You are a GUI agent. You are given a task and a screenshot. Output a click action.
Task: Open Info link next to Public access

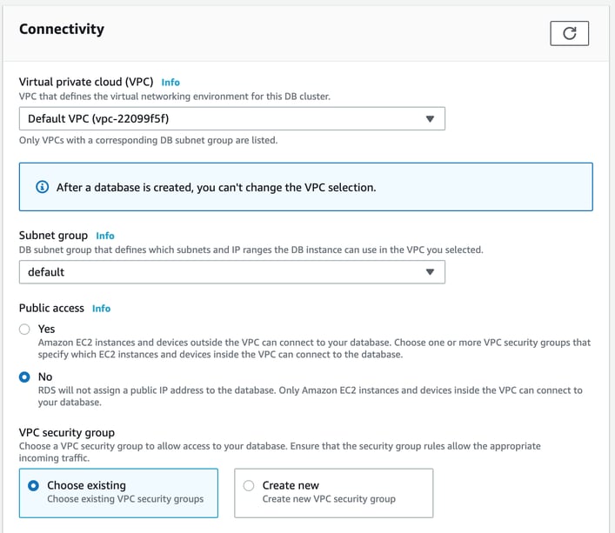point(101,309)
